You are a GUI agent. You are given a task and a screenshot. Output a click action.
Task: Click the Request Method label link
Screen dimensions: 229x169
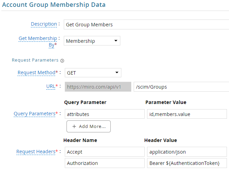(37, 73)
